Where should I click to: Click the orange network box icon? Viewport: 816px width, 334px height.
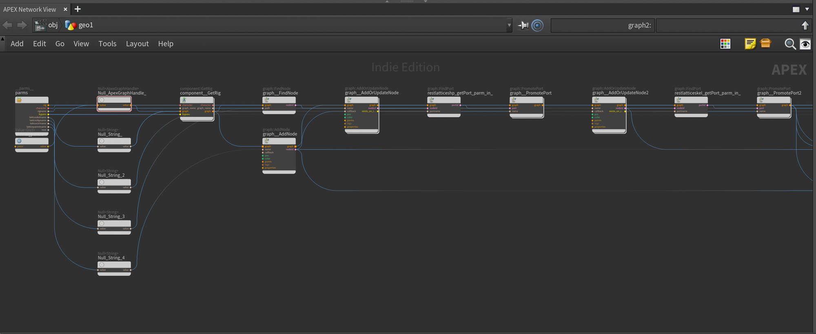[766, 43]
